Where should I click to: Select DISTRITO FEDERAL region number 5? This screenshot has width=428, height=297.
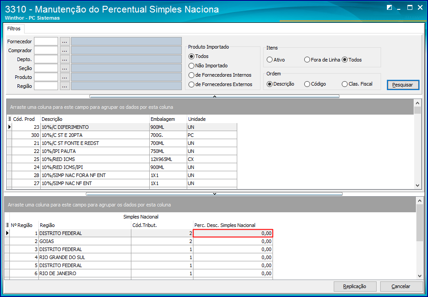click(138, 265)
